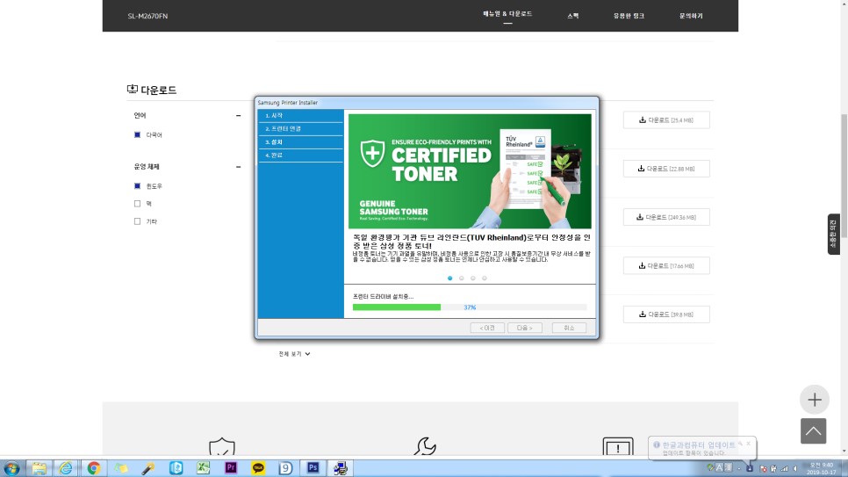Click the volume icon in system tray

click(x=795, y=468)
